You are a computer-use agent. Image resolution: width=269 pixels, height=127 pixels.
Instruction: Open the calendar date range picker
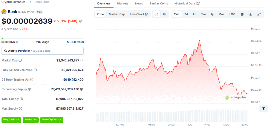point(242,14)
